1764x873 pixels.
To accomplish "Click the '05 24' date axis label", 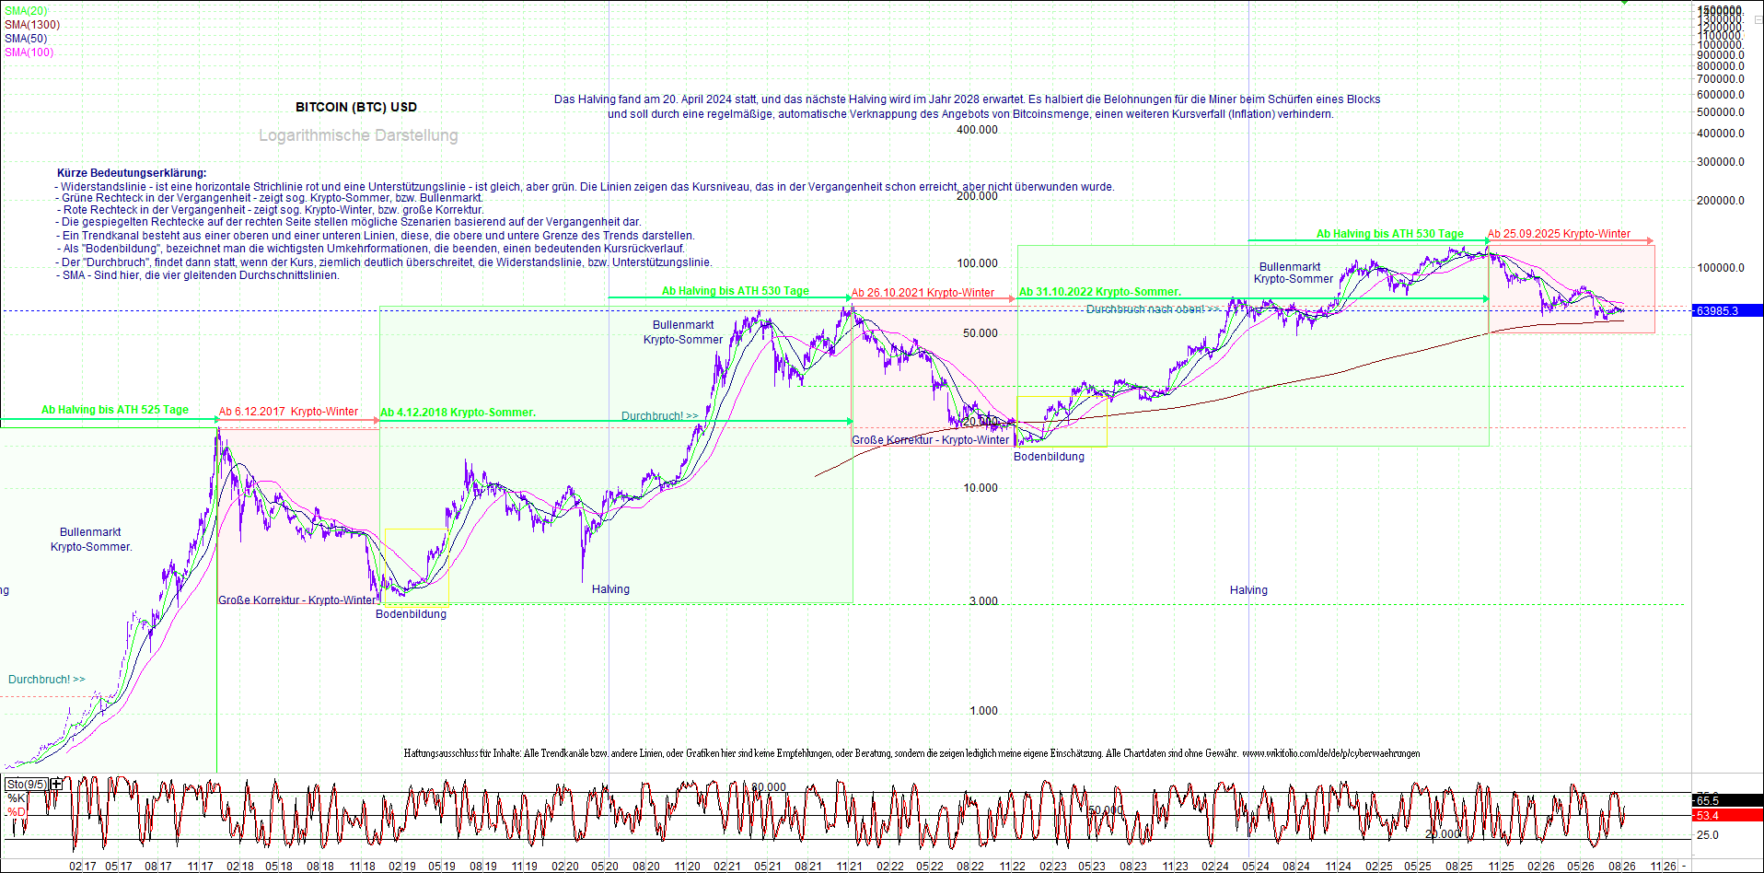I will (1256, 867).
